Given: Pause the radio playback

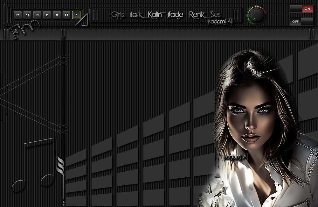Looking at the screenshot, I should click(66, 15).
